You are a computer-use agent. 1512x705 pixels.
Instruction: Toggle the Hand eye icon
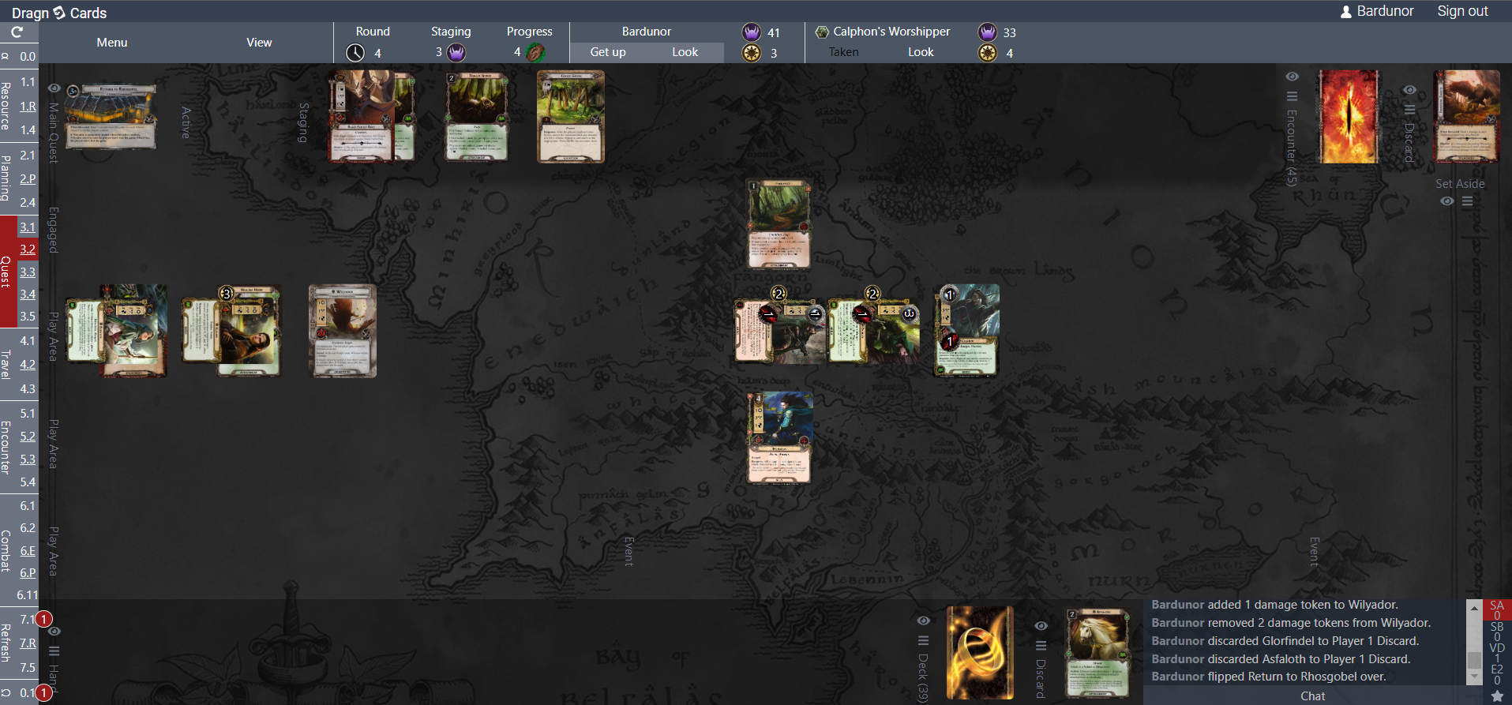point(54,632)
